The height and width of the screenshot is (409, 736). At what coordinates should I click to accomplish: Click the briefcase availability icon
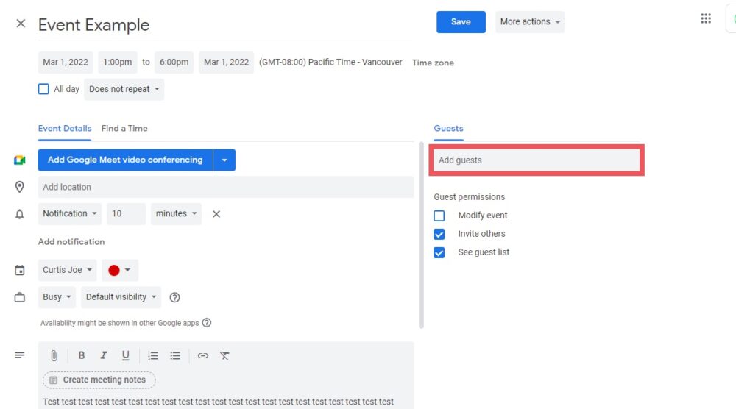pyautogui.click(x=19, y=297)
